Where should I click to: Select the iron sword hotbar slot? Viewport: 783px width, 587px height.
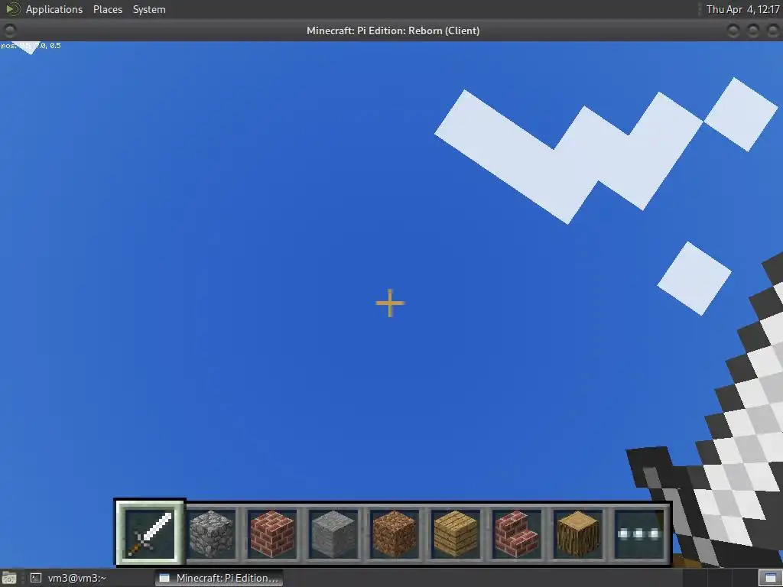point(151,533)
